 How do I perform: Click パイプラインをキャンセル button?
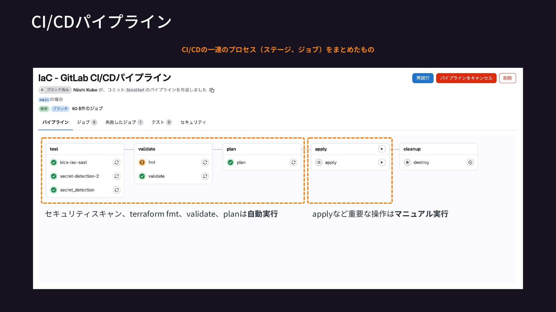[x=466, y=78]
